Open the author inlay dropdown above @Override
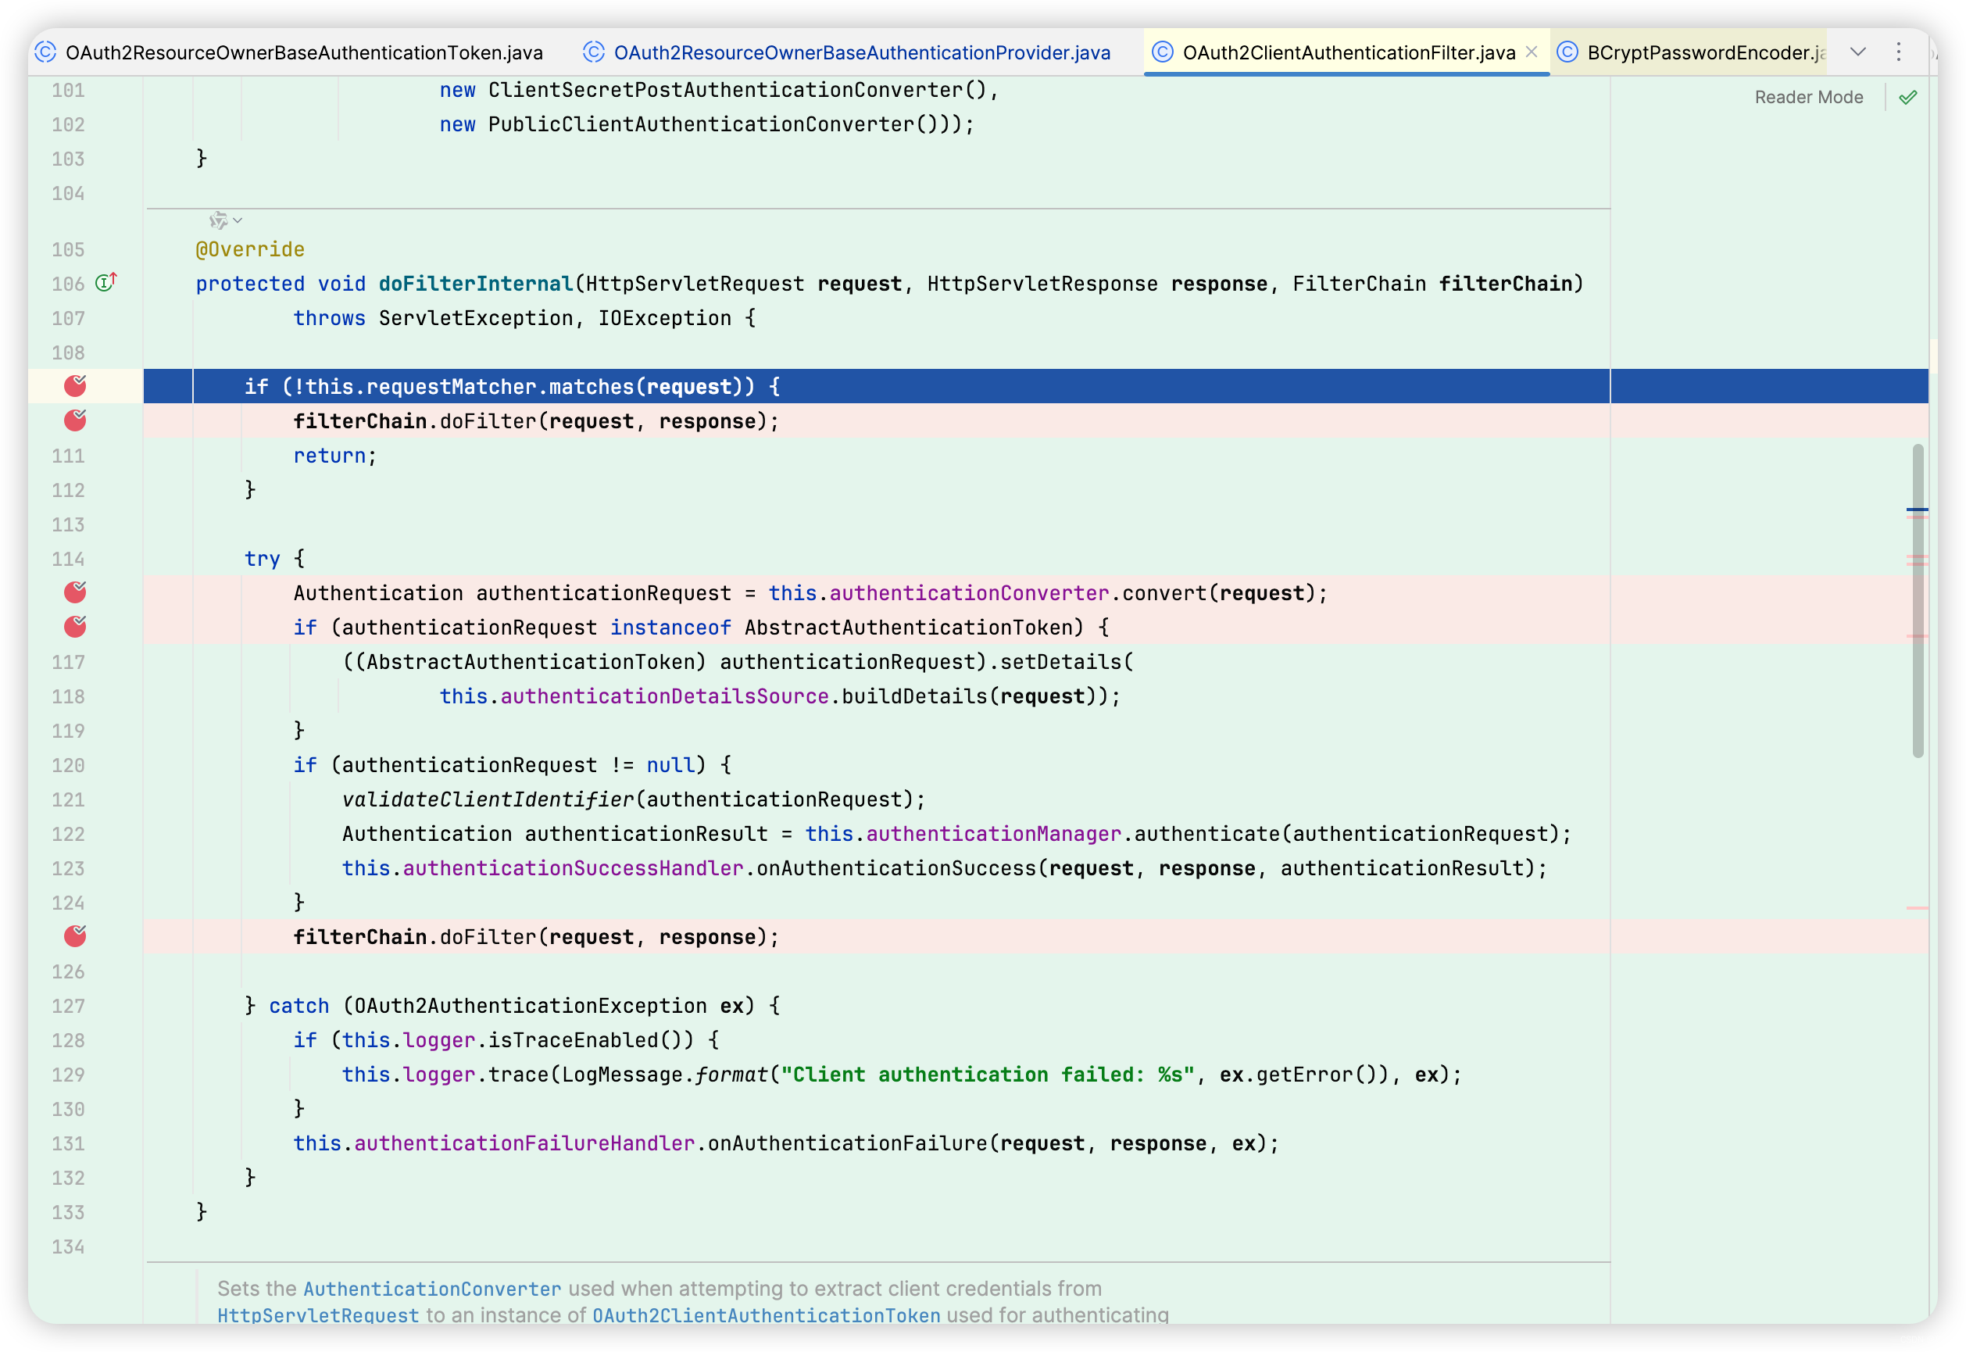Image resolution: width=1966 pixels, height=1352 pixels. (x=226, y=220)
